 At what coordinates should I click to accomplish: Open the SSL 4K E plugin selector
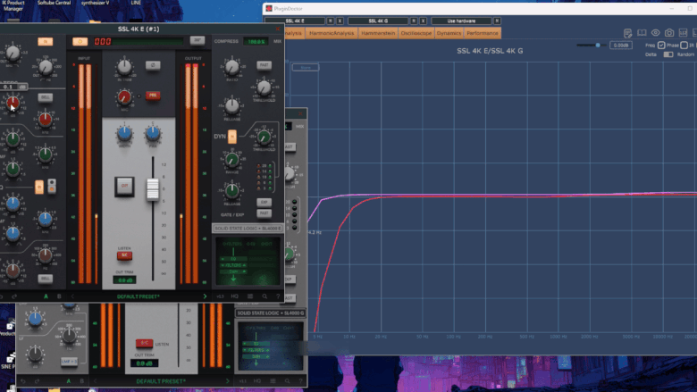(294, 20)
